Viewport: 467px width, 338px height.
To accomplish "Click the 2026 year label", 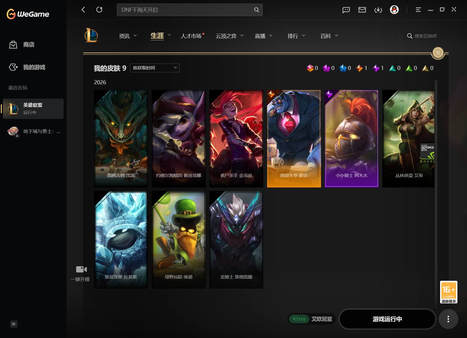I will (100, 82).
